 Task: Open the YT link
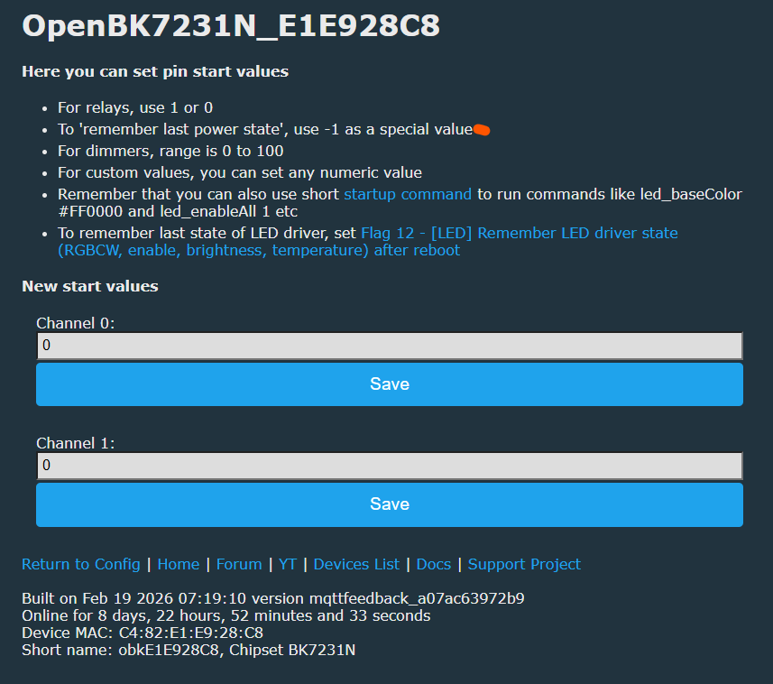point(288,564)
